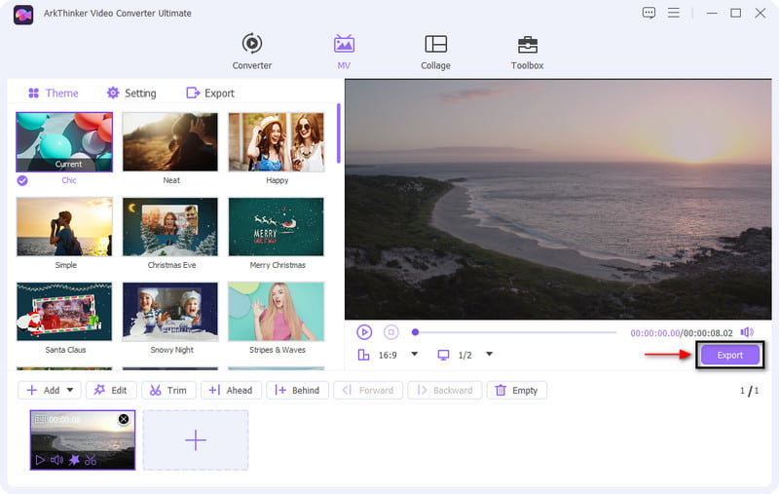This screenshot has height=494, width=779.
Task: Pick the Santa Claus theme
Action: point(64,312)
